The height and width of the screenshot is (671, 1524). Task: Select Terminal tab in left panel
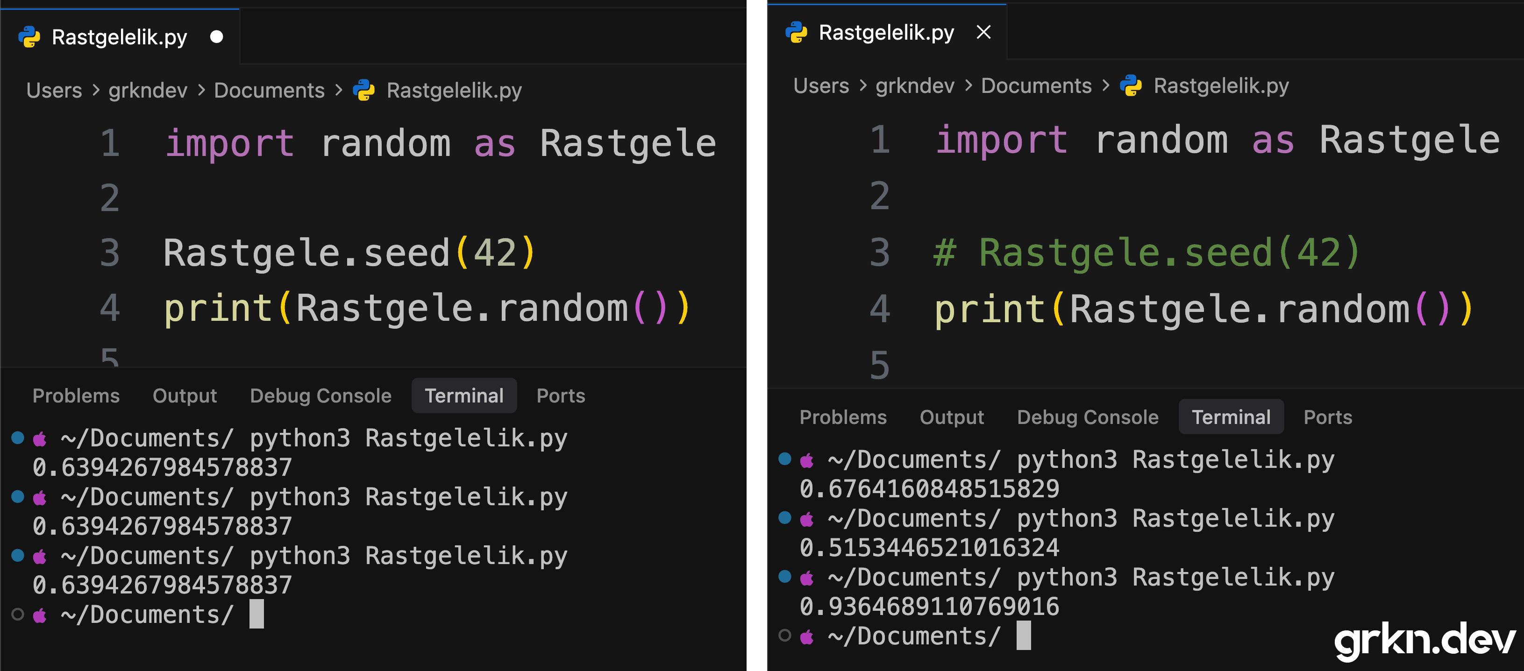(x=464, y=396)
